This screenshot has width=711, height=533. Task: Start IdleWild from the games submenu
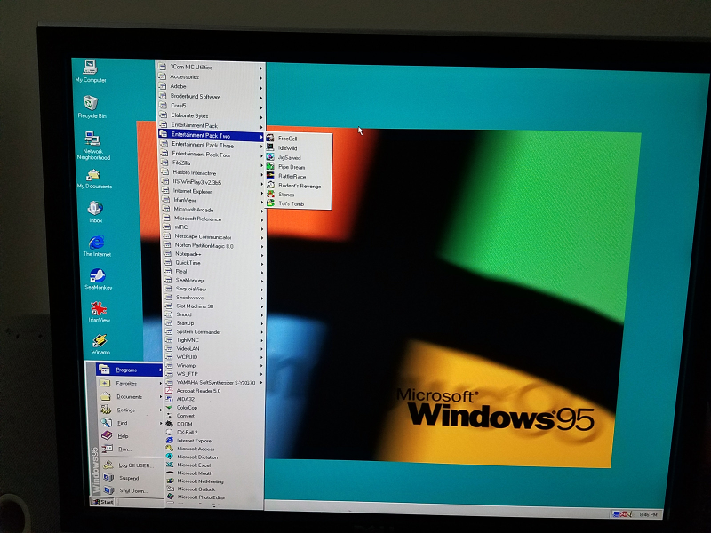tap(299, 147)
